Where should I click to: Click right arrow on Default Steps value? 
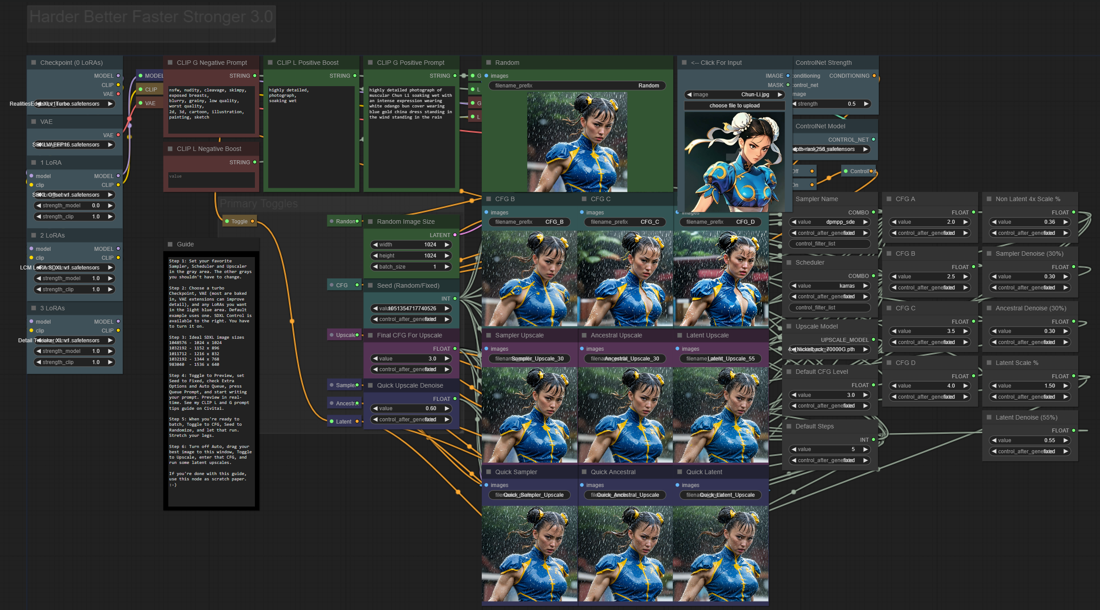pos(866,449)
